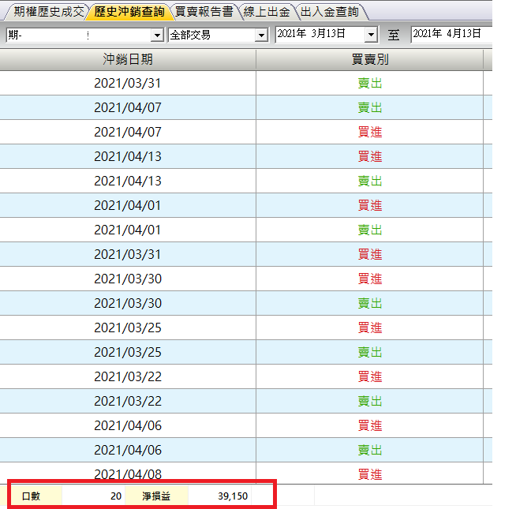Image resolution: width=516 pixels, height=509 pixels.
Task: Click the 口數 label in the summary bar
Action: click(x=32, y=496)
